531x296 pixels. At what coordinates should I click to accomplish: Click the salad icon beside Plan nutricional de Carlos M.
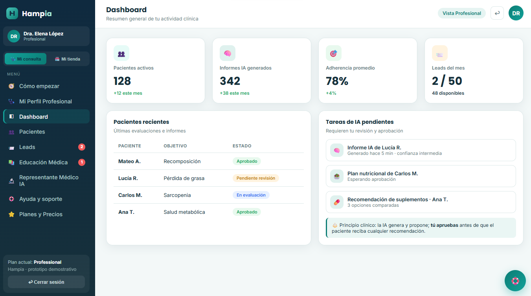[x=337, y=176]
